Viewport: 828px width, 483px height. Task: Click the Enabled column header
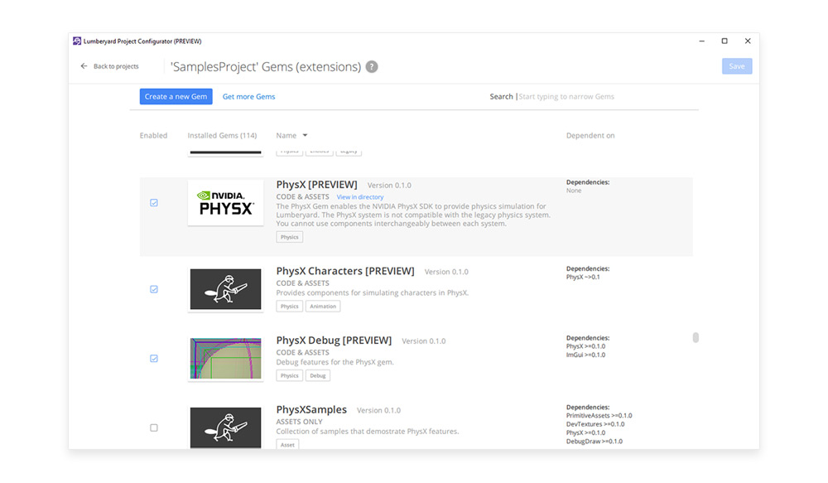(154, 135)
